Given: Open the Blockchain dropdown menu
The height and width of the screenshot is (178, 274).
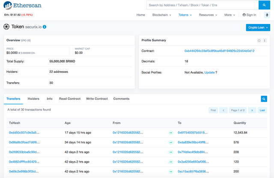Looking at the screenshot, I should (x=162, y=15).
